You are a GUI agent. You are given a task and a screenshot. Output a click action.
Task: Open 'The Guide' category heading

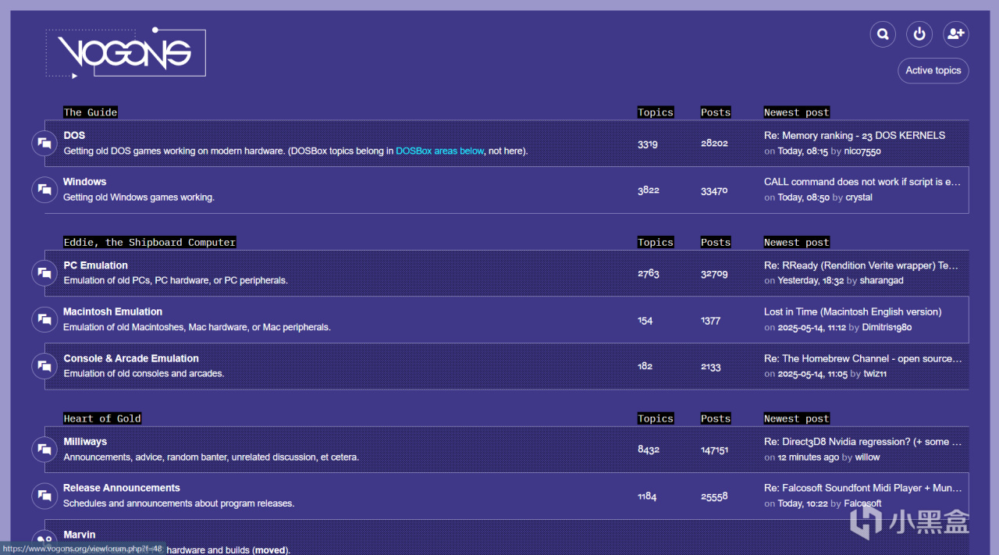91,112
